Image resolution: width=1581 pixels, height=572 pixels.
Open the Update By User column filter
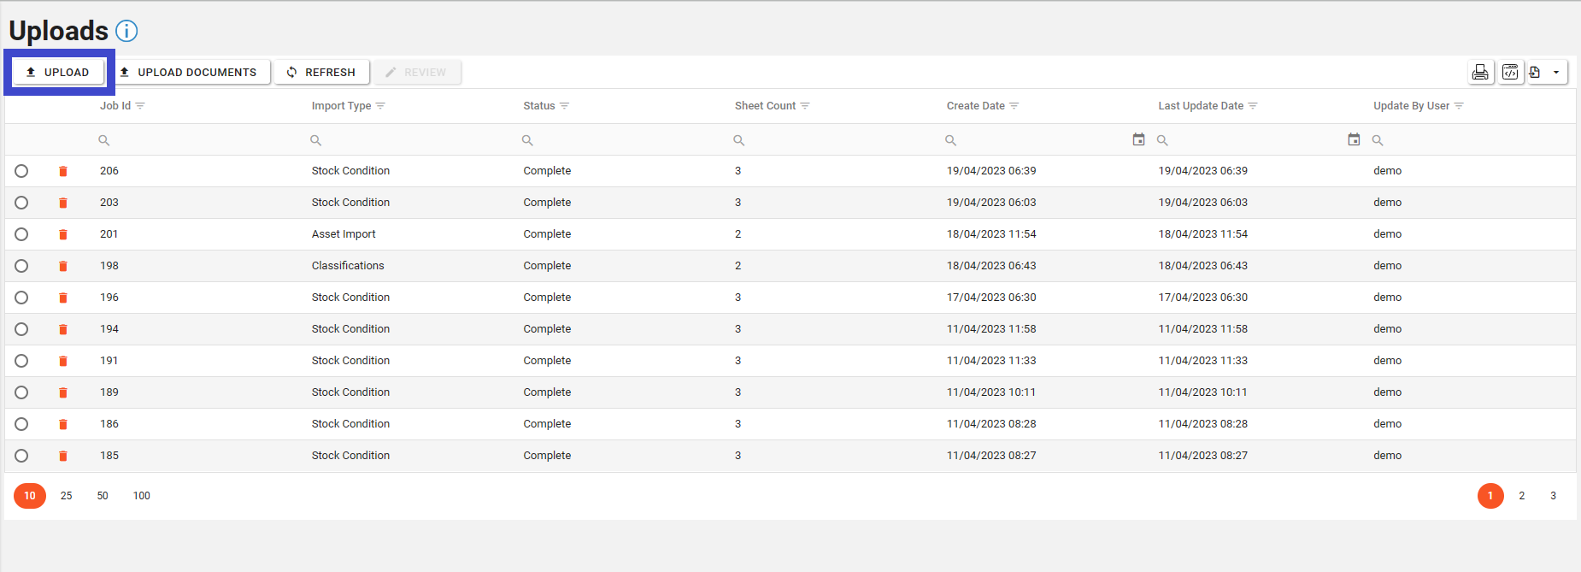[x=1459, y=106]
